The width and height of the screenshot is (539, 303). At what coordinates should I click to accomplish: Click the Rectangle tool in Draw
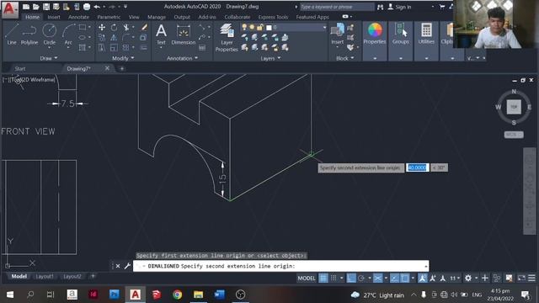83,28
